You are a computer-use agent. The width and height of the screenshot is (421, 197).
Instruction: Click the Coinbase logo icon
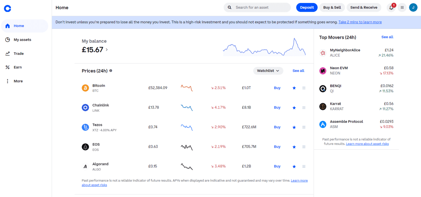click(7, 9)
